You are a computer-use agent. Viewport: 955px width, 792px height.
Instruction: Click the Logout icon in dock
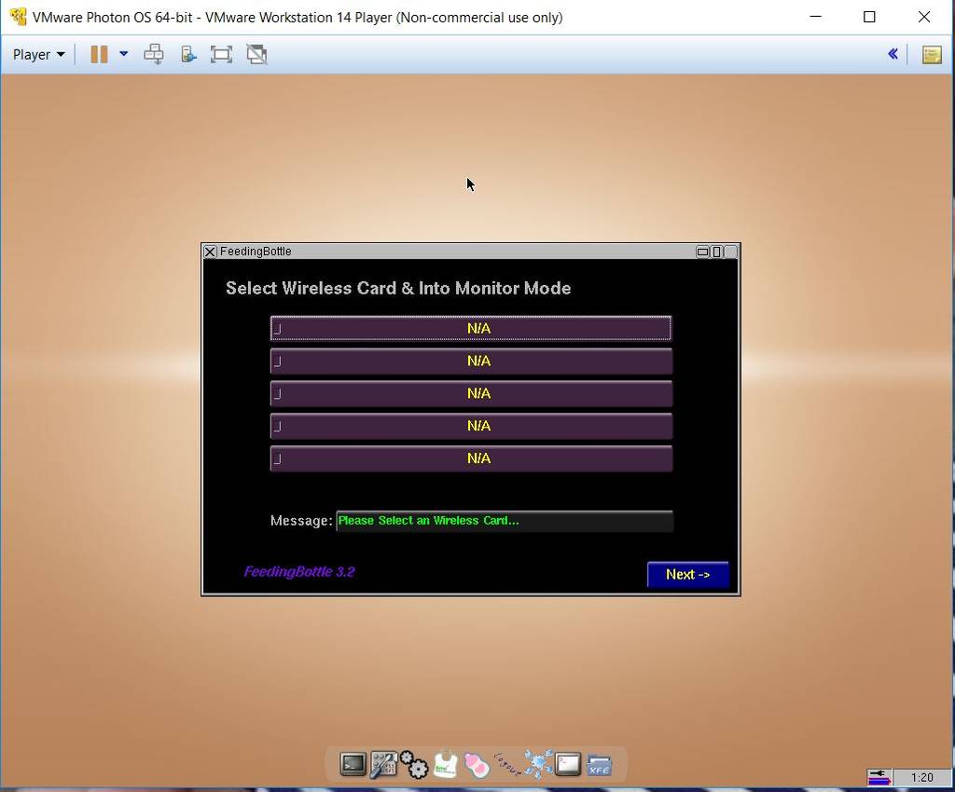point(506,765)
